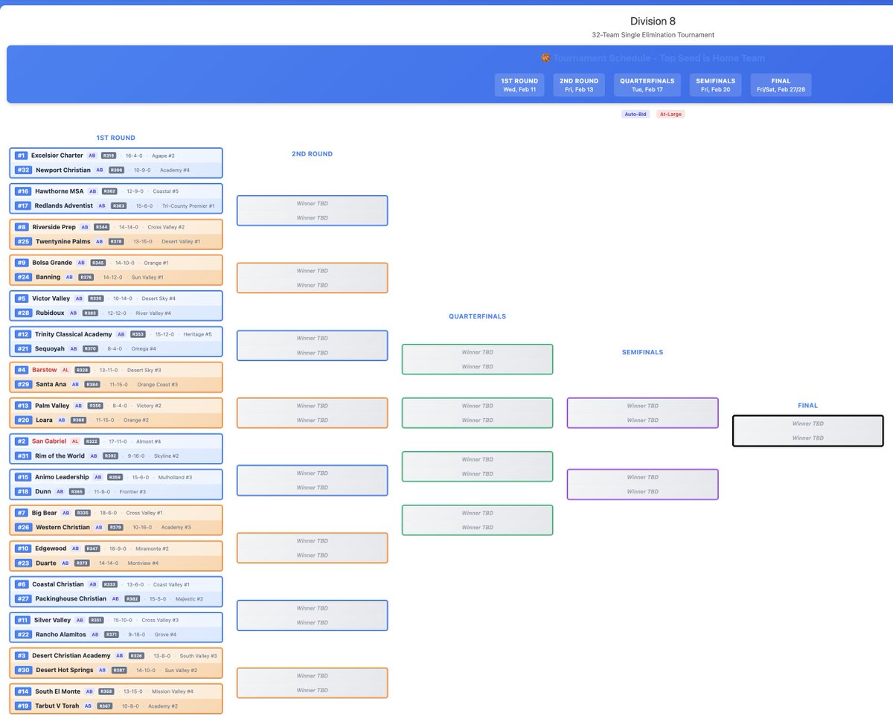Click the #32 seed badge of Newport Christian
The image size is (893, 719).
pyautogui.click(x=23, y=170)
